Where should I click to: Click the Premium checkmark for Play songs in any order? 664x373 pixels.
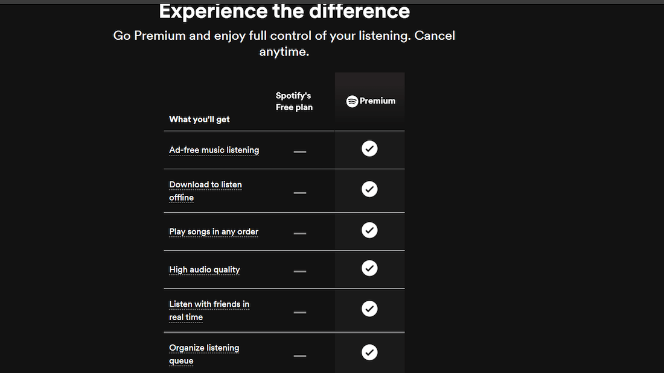[x=369, y=230]
